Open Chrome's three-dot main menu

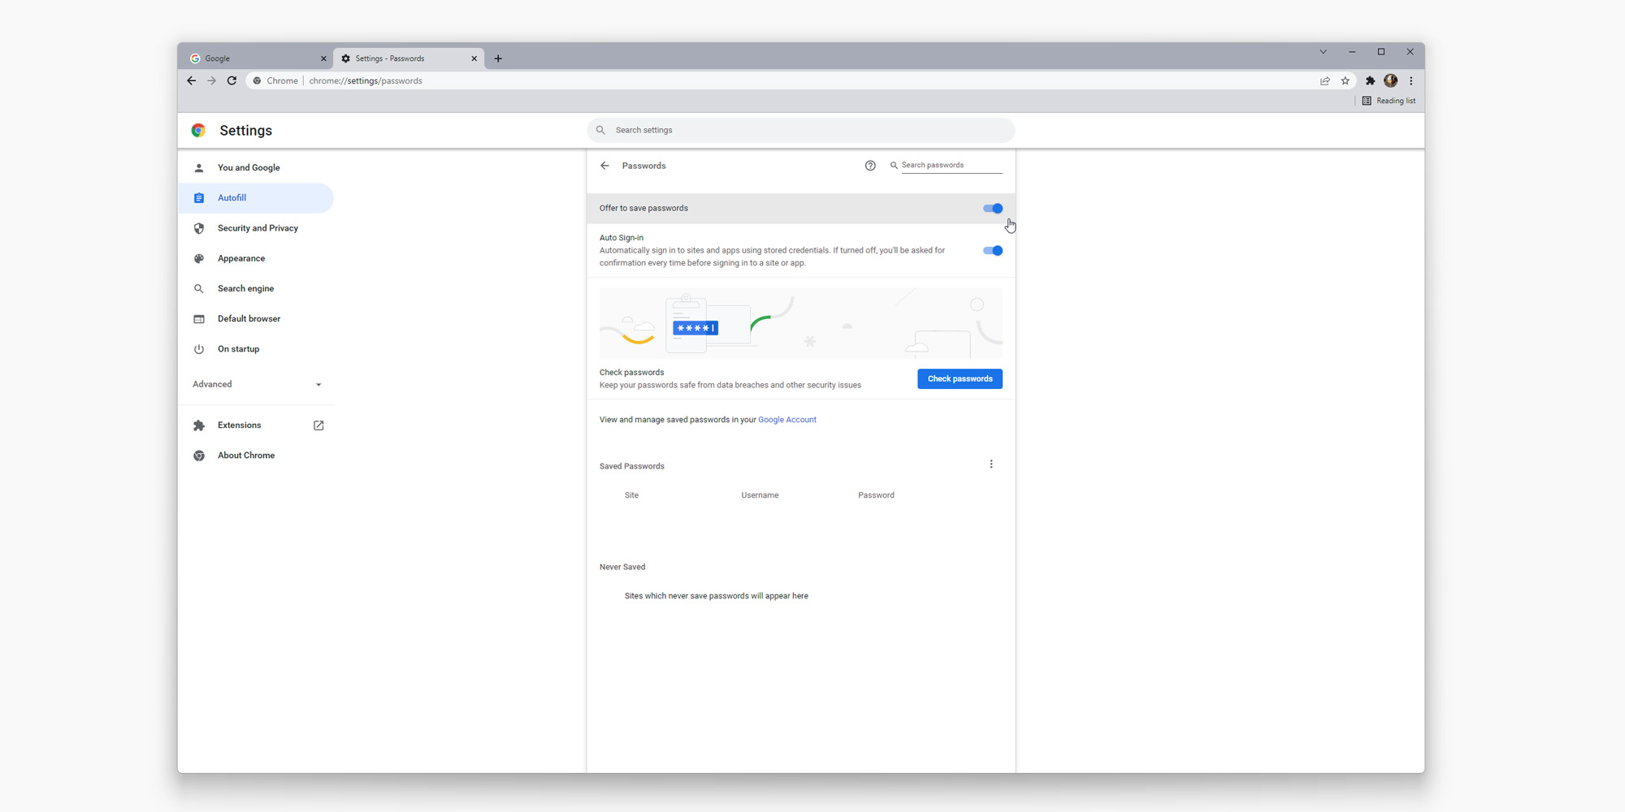point(1411,80)
